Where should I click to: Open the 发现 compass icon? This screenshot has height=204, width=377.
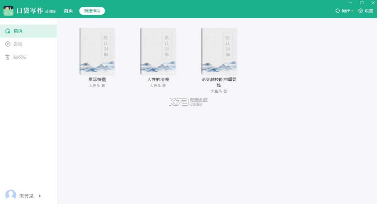point(8,44)
